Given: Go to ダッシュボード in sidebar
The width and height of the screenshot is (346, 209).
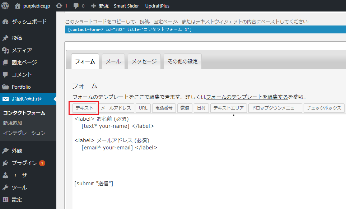Looking at the screenshot, I should [29, 22].
